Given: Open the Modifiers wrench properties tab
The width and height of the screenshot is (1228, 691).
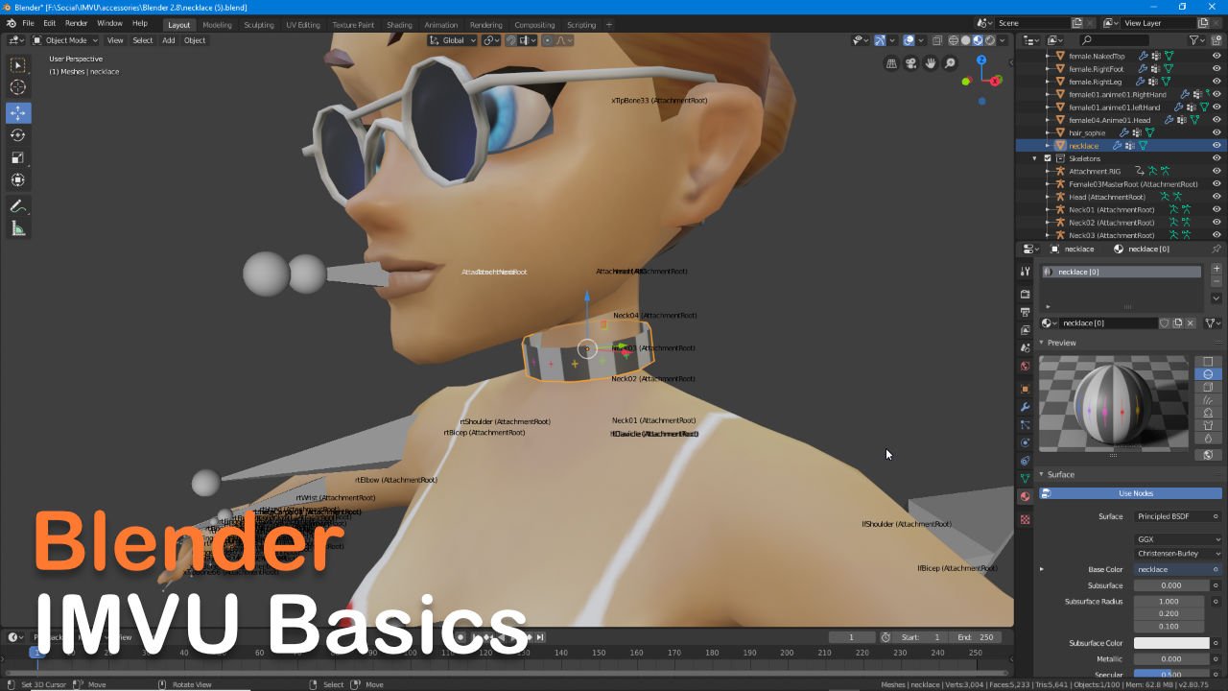Looking at the screenshot, I should click(x=1026, y=407).
